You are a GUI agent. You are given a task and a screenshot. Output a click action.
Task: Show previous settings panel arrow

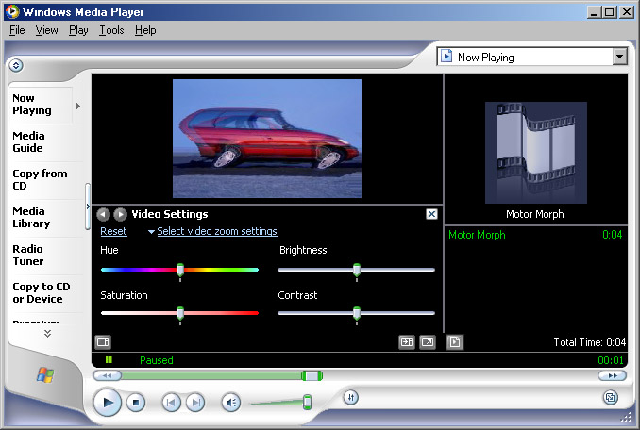point(103,214)
